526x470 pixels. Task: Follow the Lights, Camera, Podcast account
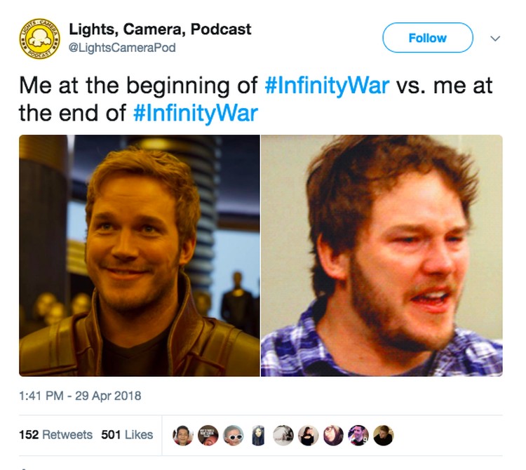(x=428, y=38)
